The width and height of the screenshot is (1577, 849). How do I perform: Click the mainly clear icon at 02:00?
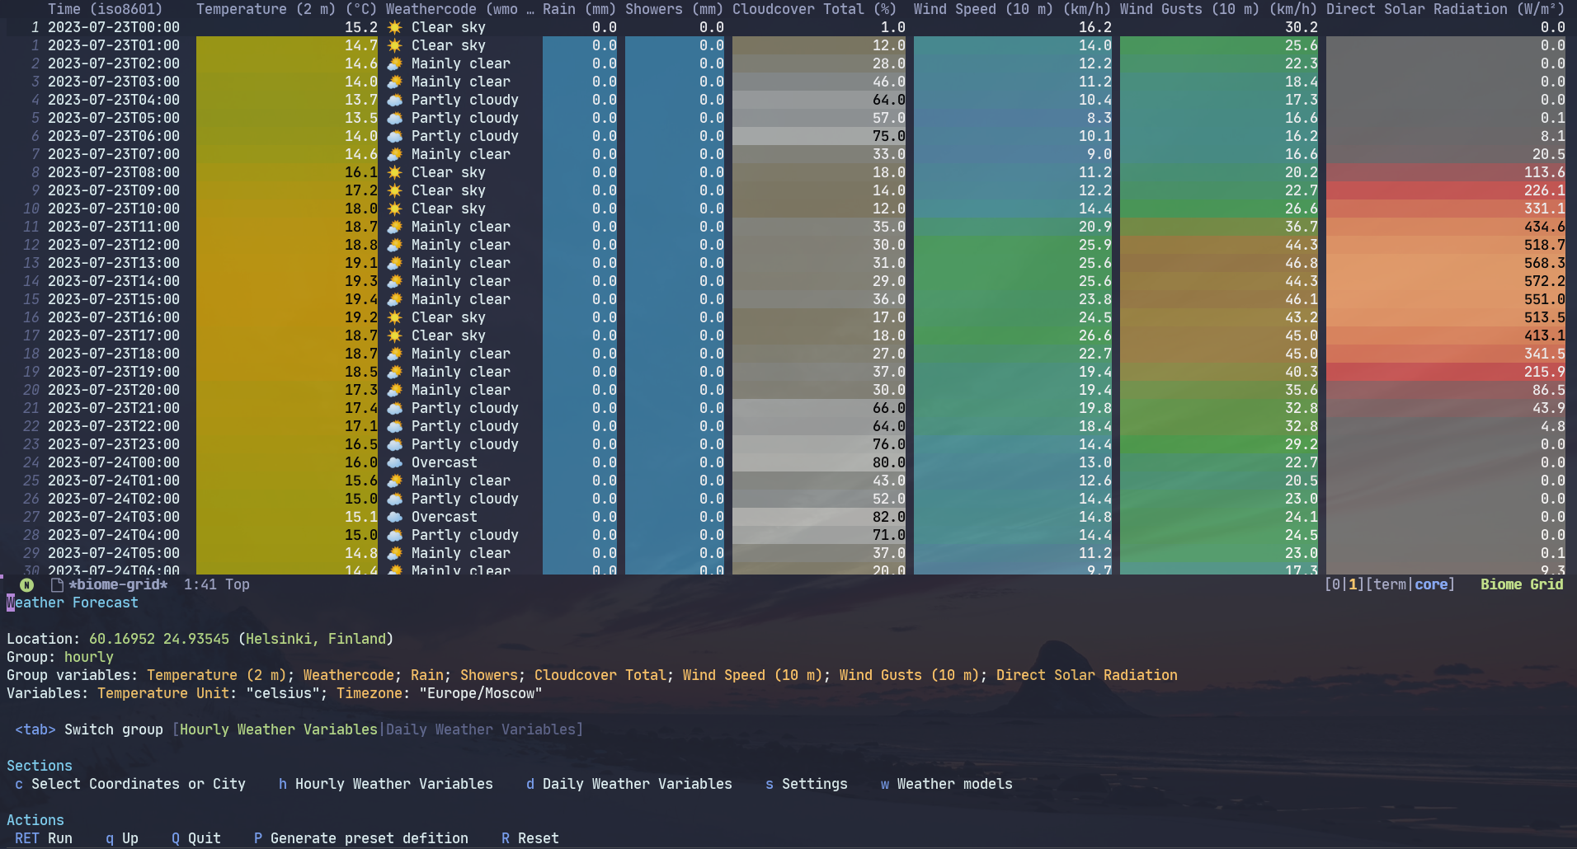coord(395,63)
